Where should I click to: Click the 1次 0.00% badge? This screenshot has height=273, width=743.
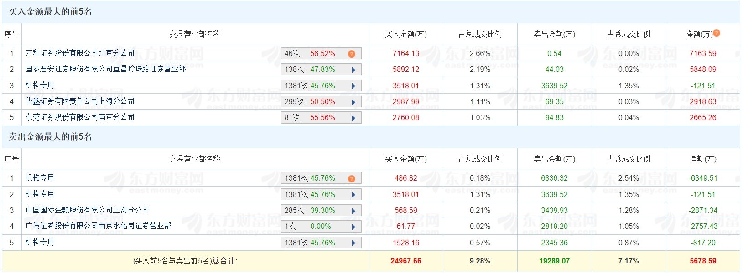click(321, 227)
